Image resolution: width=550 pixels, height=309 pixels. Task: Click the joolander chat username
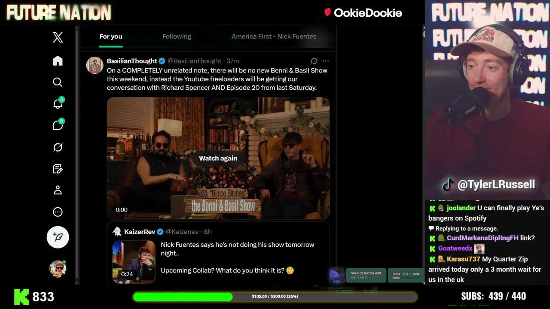coord(461,208)
